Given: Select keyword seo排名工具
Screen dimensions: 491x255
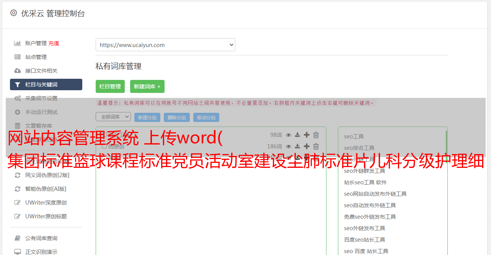Looking at the screenshot, I should pos(359,148).
